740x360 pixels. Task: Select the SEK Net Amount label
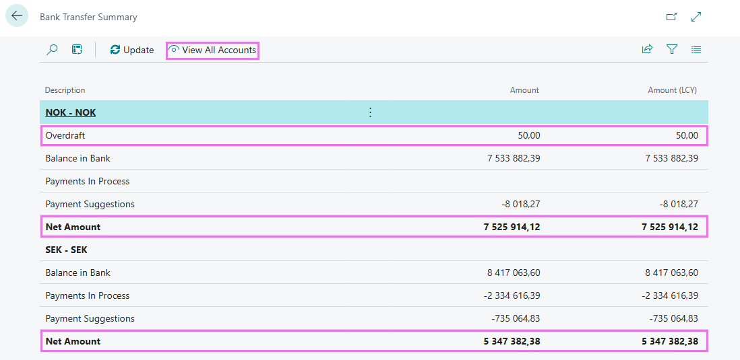pos(73,342)
